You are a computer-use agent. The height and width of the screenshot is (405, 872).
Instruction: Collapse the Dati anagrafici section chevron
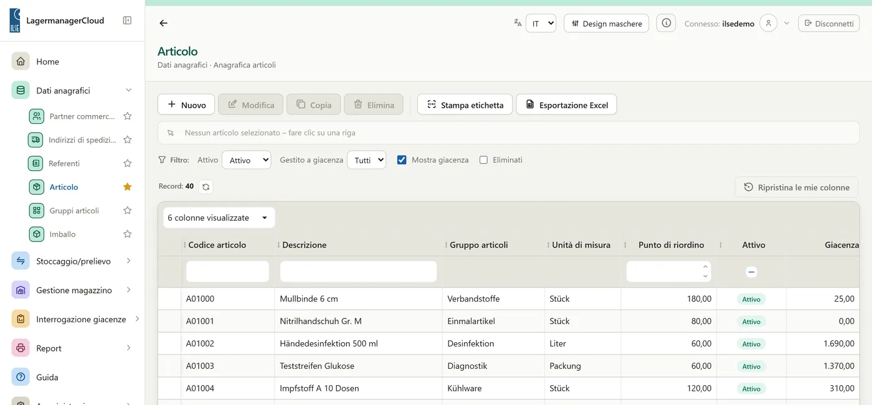coord(129,90)
